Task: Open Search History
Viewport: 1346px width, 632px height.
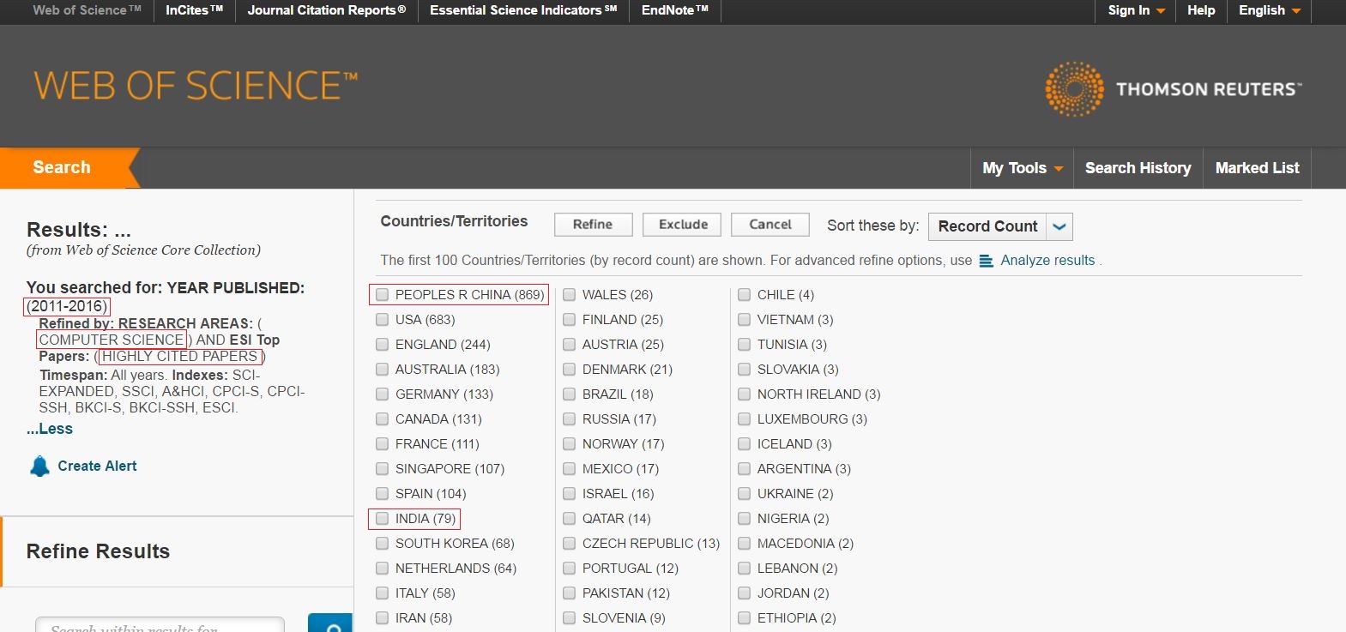Action: [1138, 168]
